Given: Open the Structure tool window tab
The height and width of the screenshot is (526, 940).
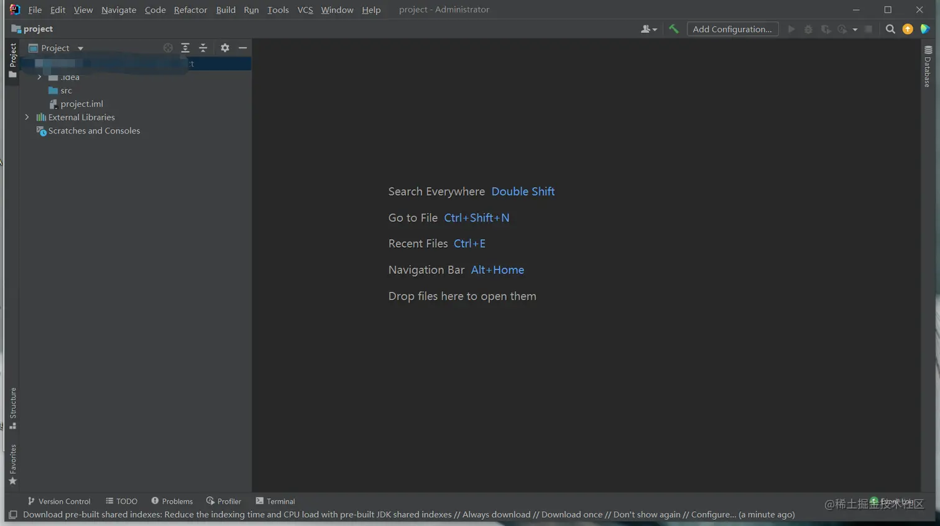Looking at the screenshot, I should [x=12, y=409].
